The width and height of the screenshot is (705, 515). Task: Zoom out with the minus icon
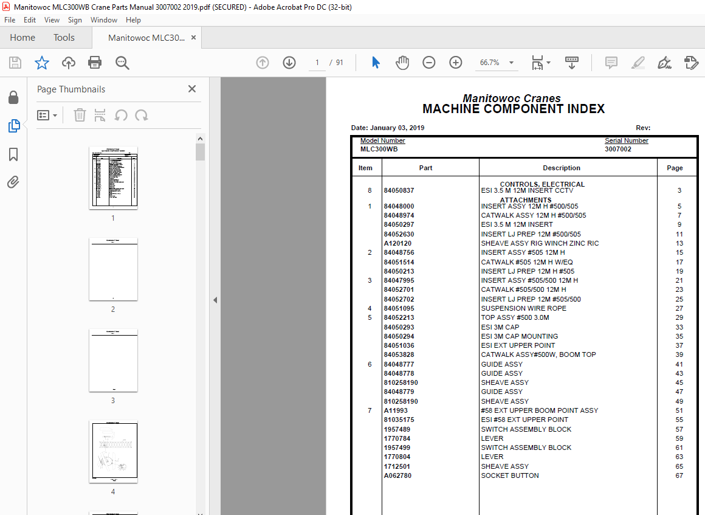tap(429, 63)
